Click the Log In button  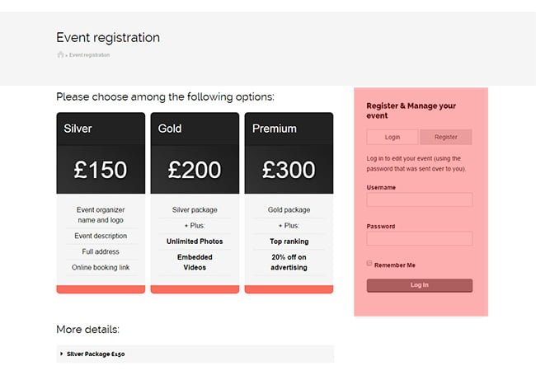coord(420,285)
